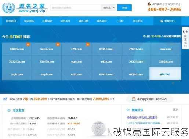The width and height of the screenshot is (189, 139).
Task: Click the QQ group icon beside 8825673
Action: tap(134, 99)
